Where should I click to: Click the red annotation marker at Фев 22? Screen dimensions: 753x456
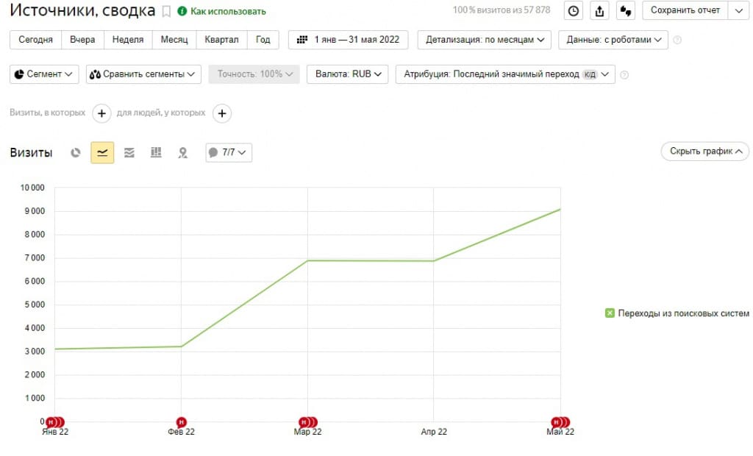[x=181, y=422]
